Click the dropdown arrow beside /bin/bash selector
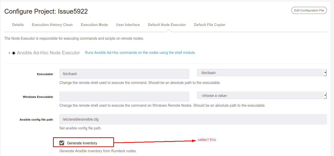 click(x=325, y=73)
